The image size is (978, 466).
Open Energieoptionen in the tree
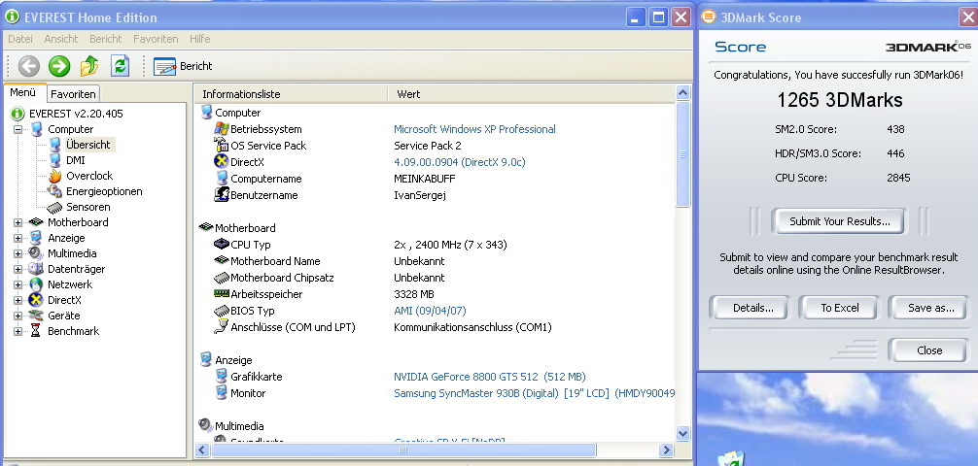click(x=104, y=191)
